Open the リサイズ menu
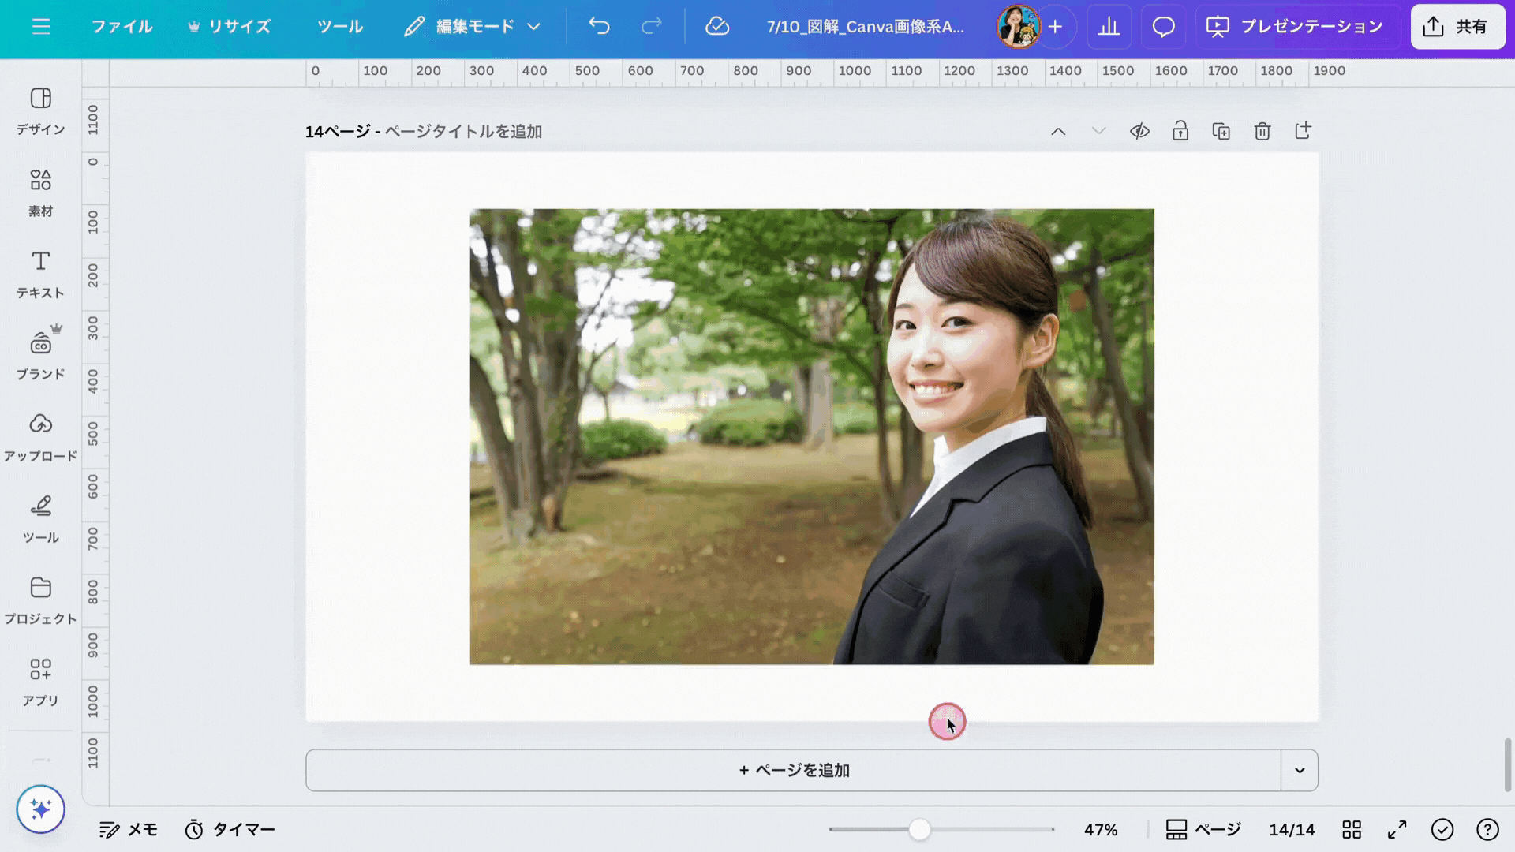 coord(229,27)
